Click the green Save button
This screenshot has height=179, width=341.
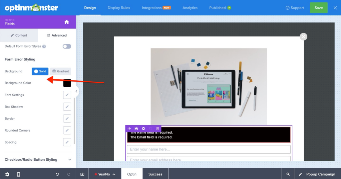click(319, 8)
